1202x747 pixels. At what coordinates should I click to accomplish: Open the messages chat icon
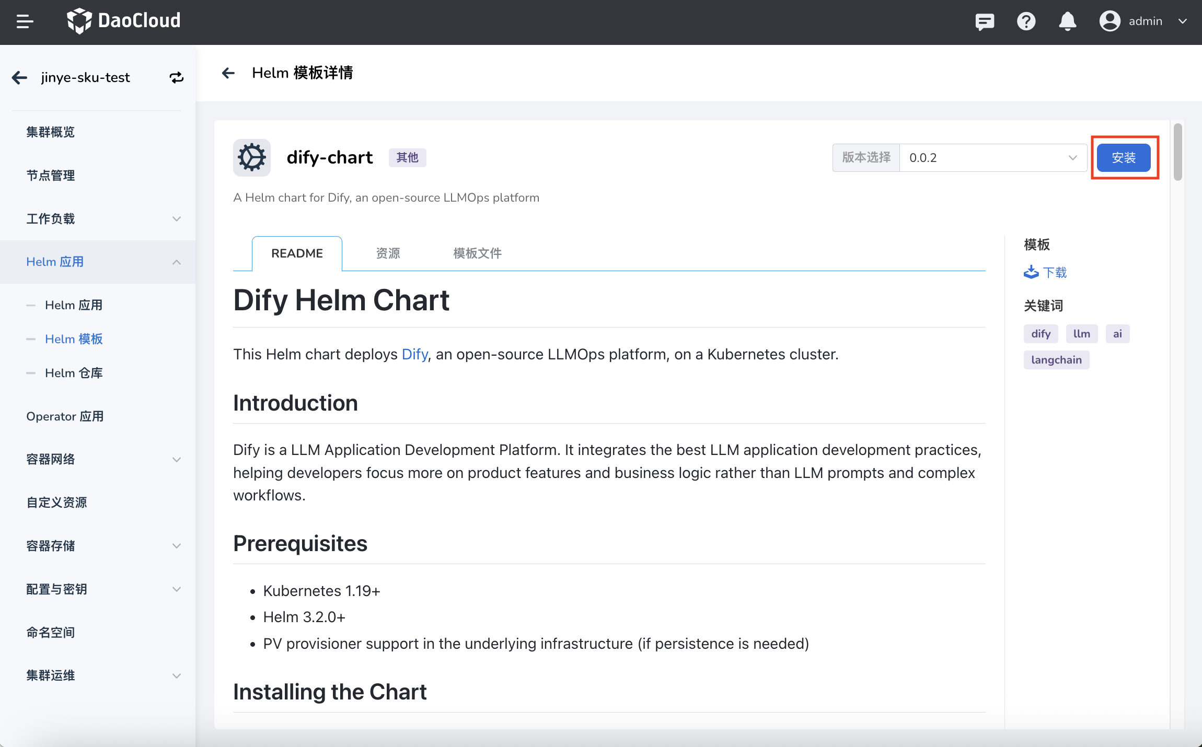[985, 21]
